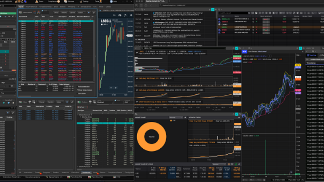The width and height of the screenshot is (324, 182).
Task: Click the chart settings gear icon
Action: pos(130,16)
